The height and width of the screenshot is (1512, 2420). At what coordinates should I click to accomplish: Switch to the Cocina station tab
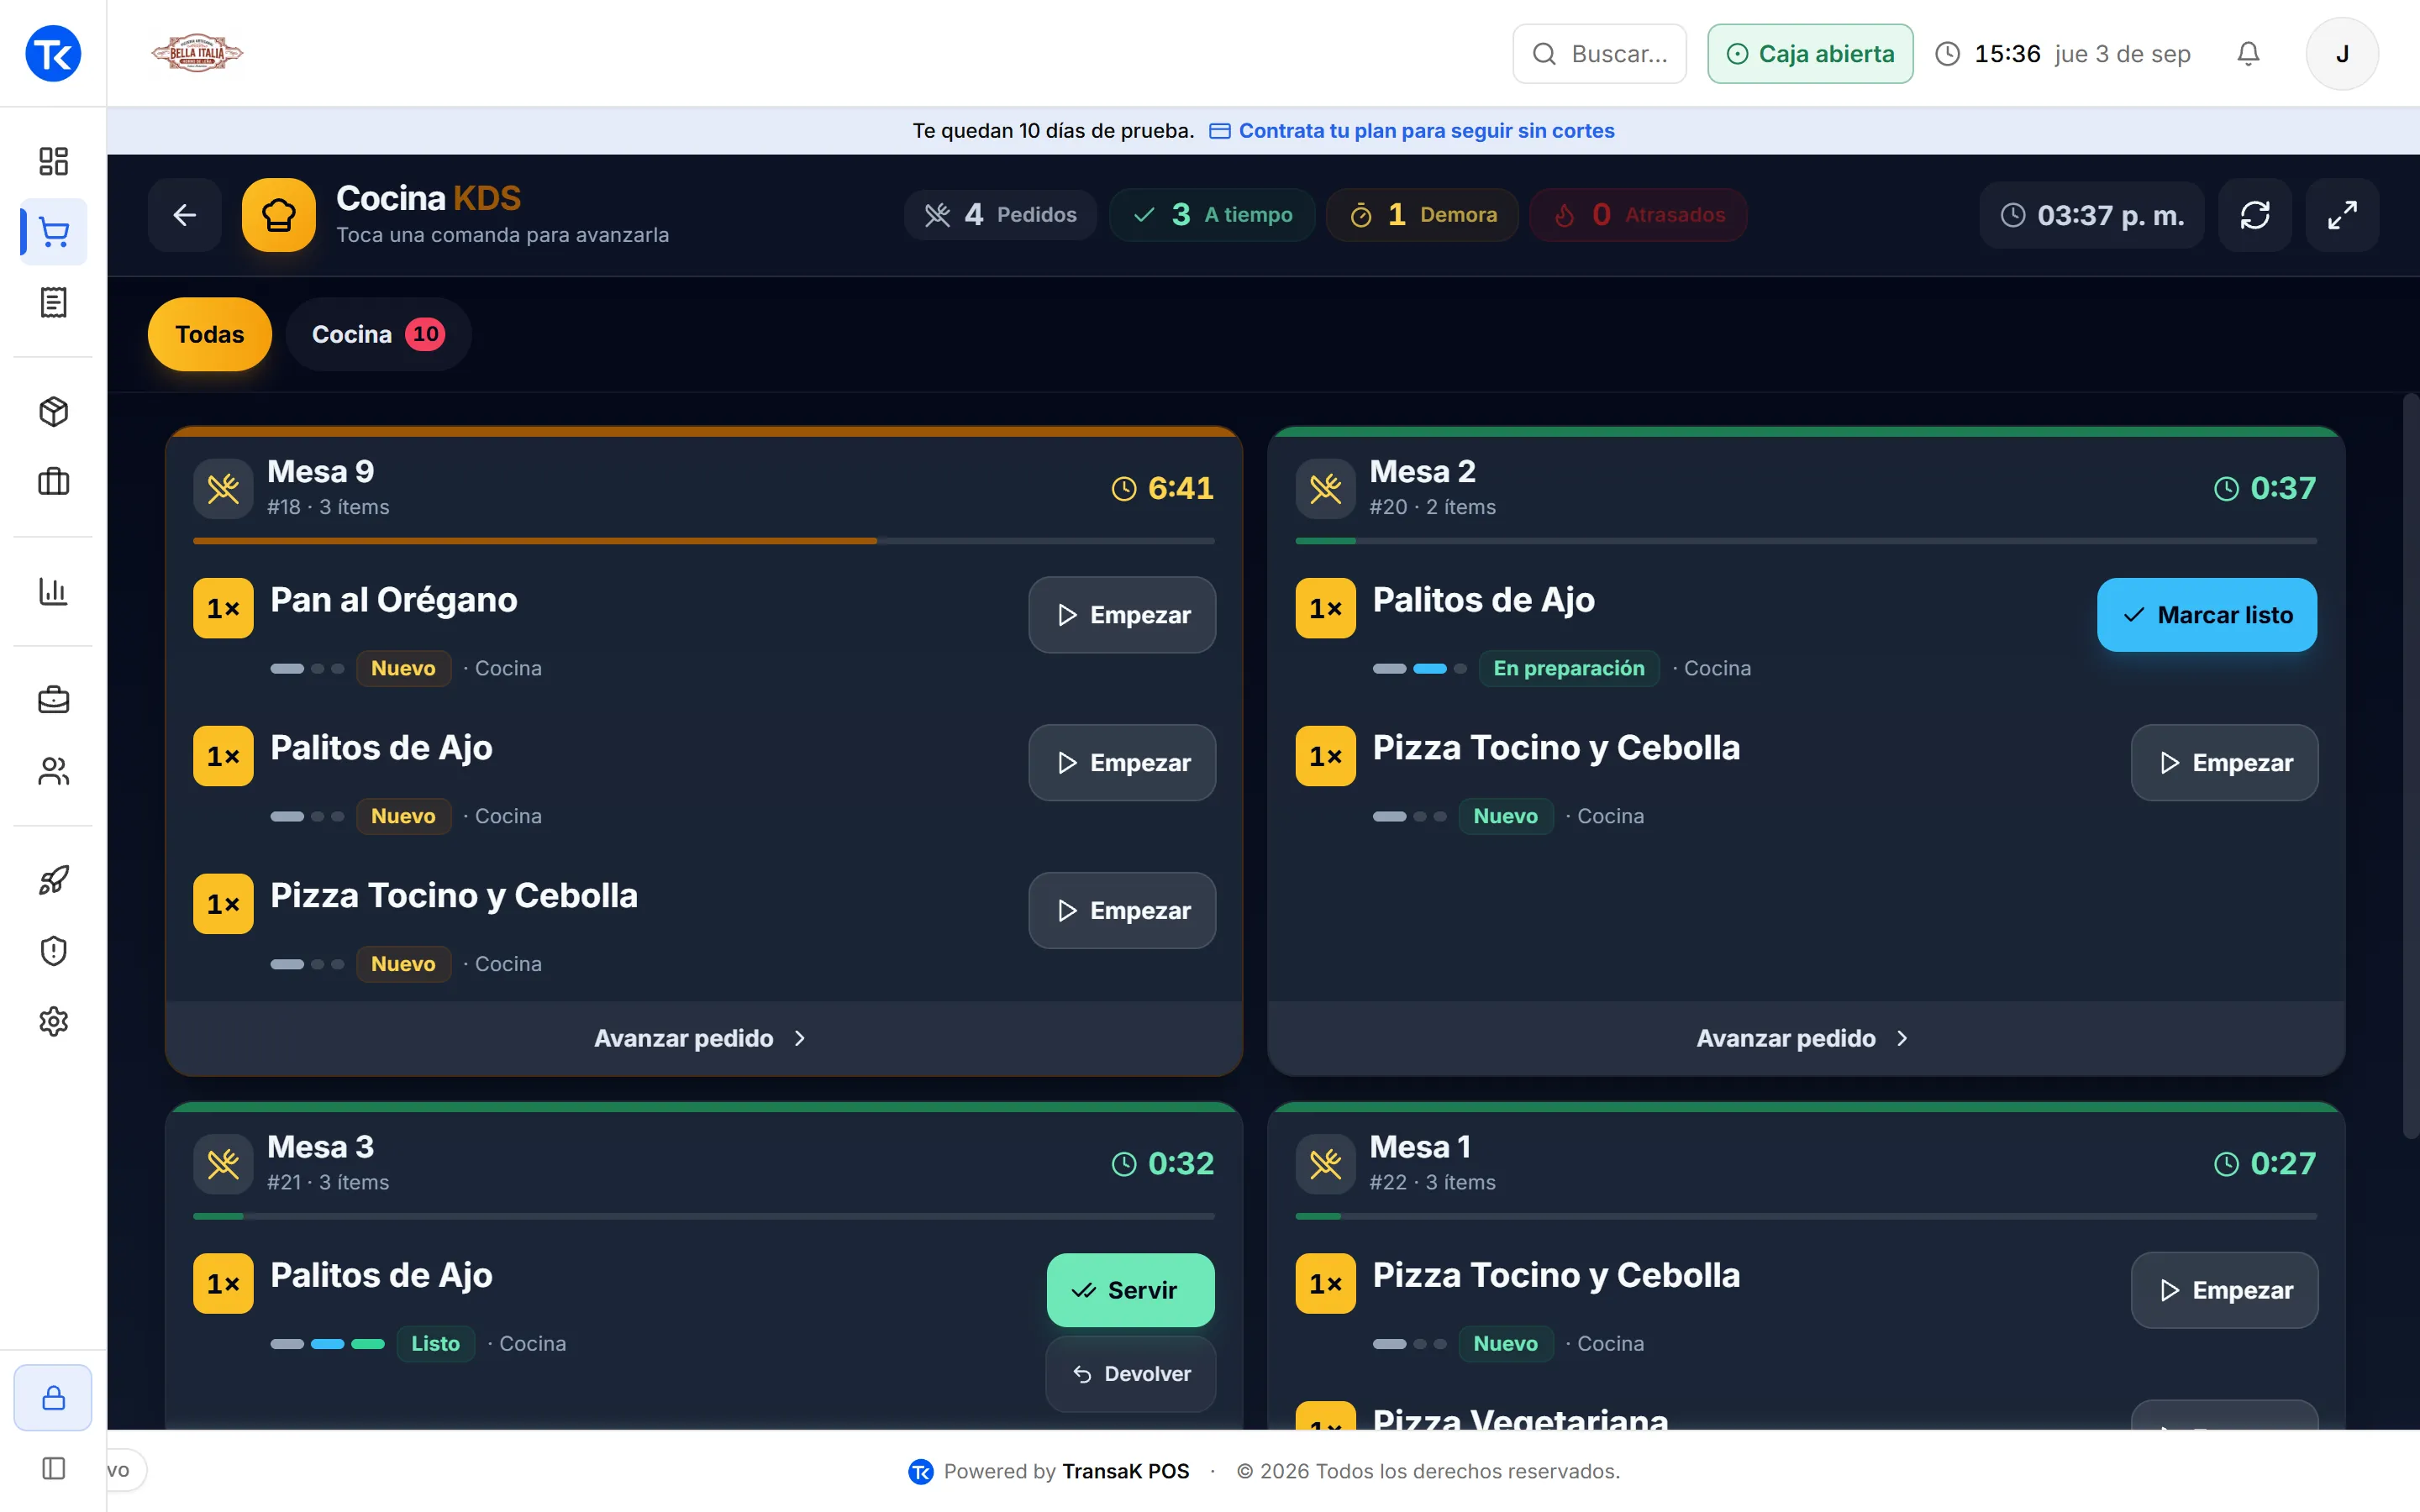(378, 334)
